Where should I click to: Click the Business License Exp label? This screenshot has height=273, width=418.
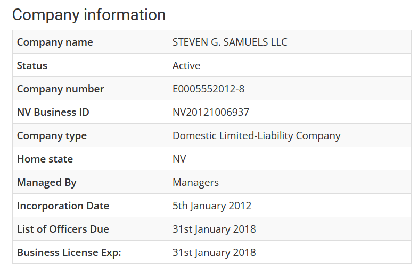69,253
